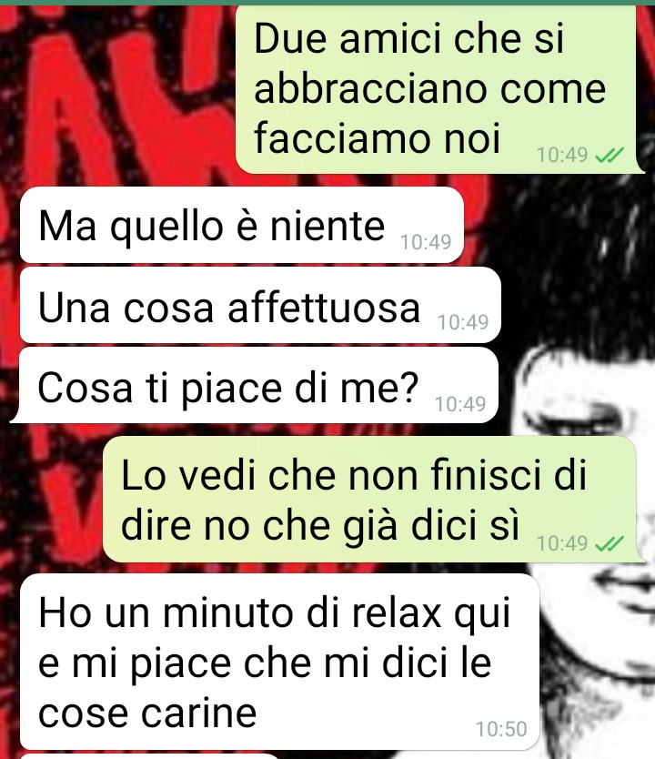Tap the 10:49 timestamp beside 'Cosa ti piace di me?'
The width and height of the screenshot is (655, 759).
460,404
